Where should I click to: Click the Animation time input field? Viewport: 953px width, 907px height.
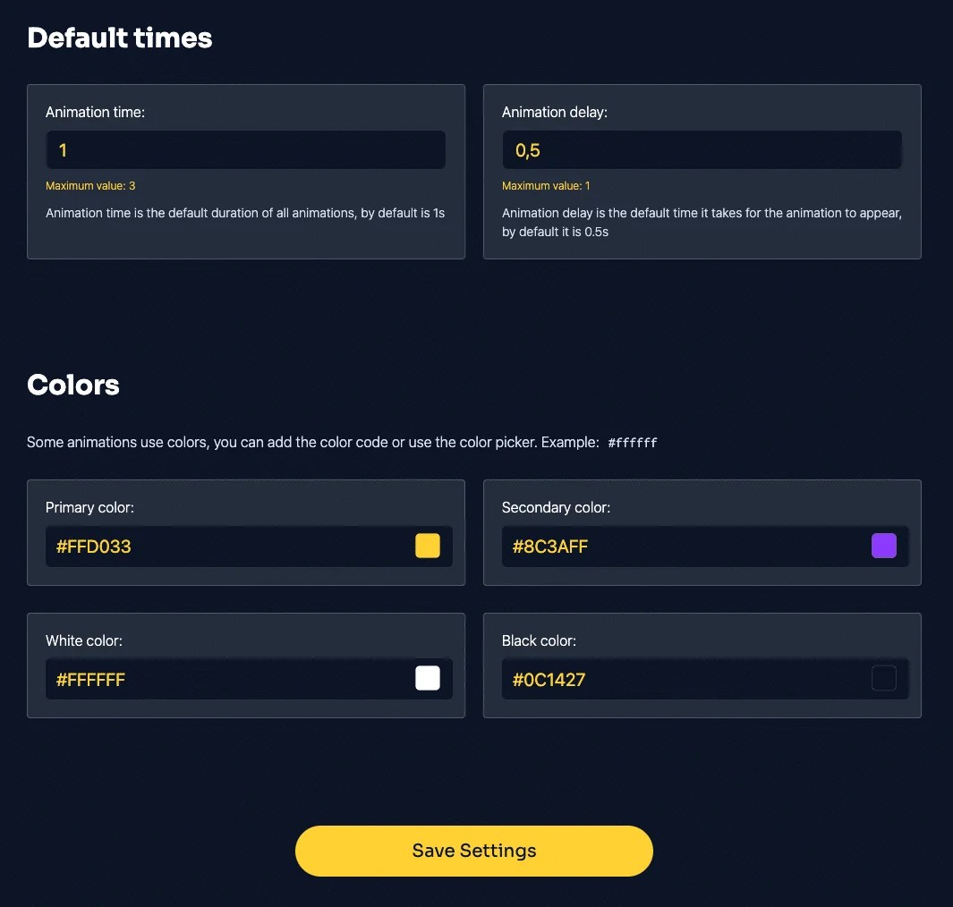tap(245, 150)
